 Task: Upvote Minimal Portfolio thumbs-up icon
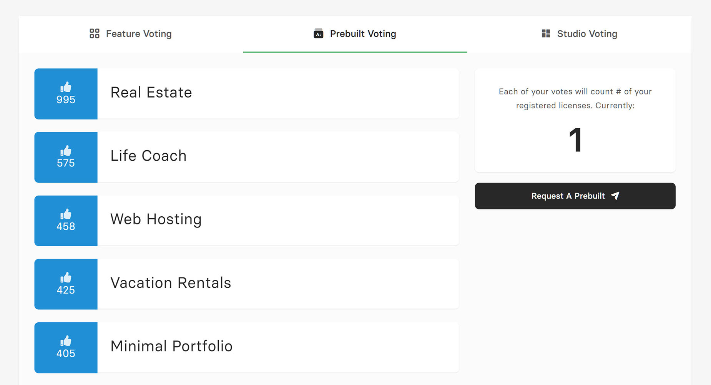coord(66,341)
